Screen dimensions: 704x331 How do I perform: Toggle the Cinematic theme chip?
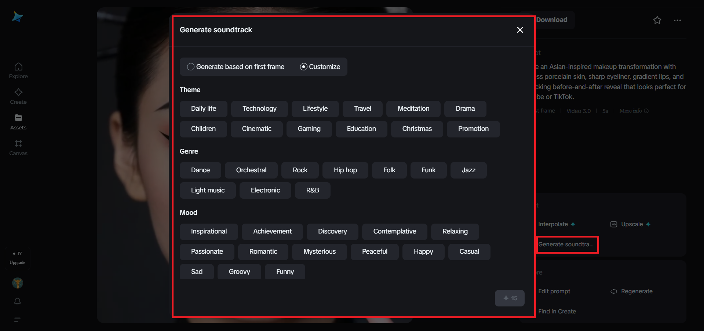pyautogui.click(x=256, y=129)
